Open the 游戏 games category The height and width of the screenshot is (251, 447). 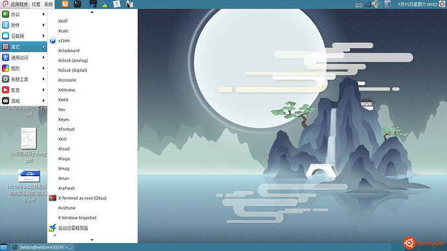[x=23, y=101]
